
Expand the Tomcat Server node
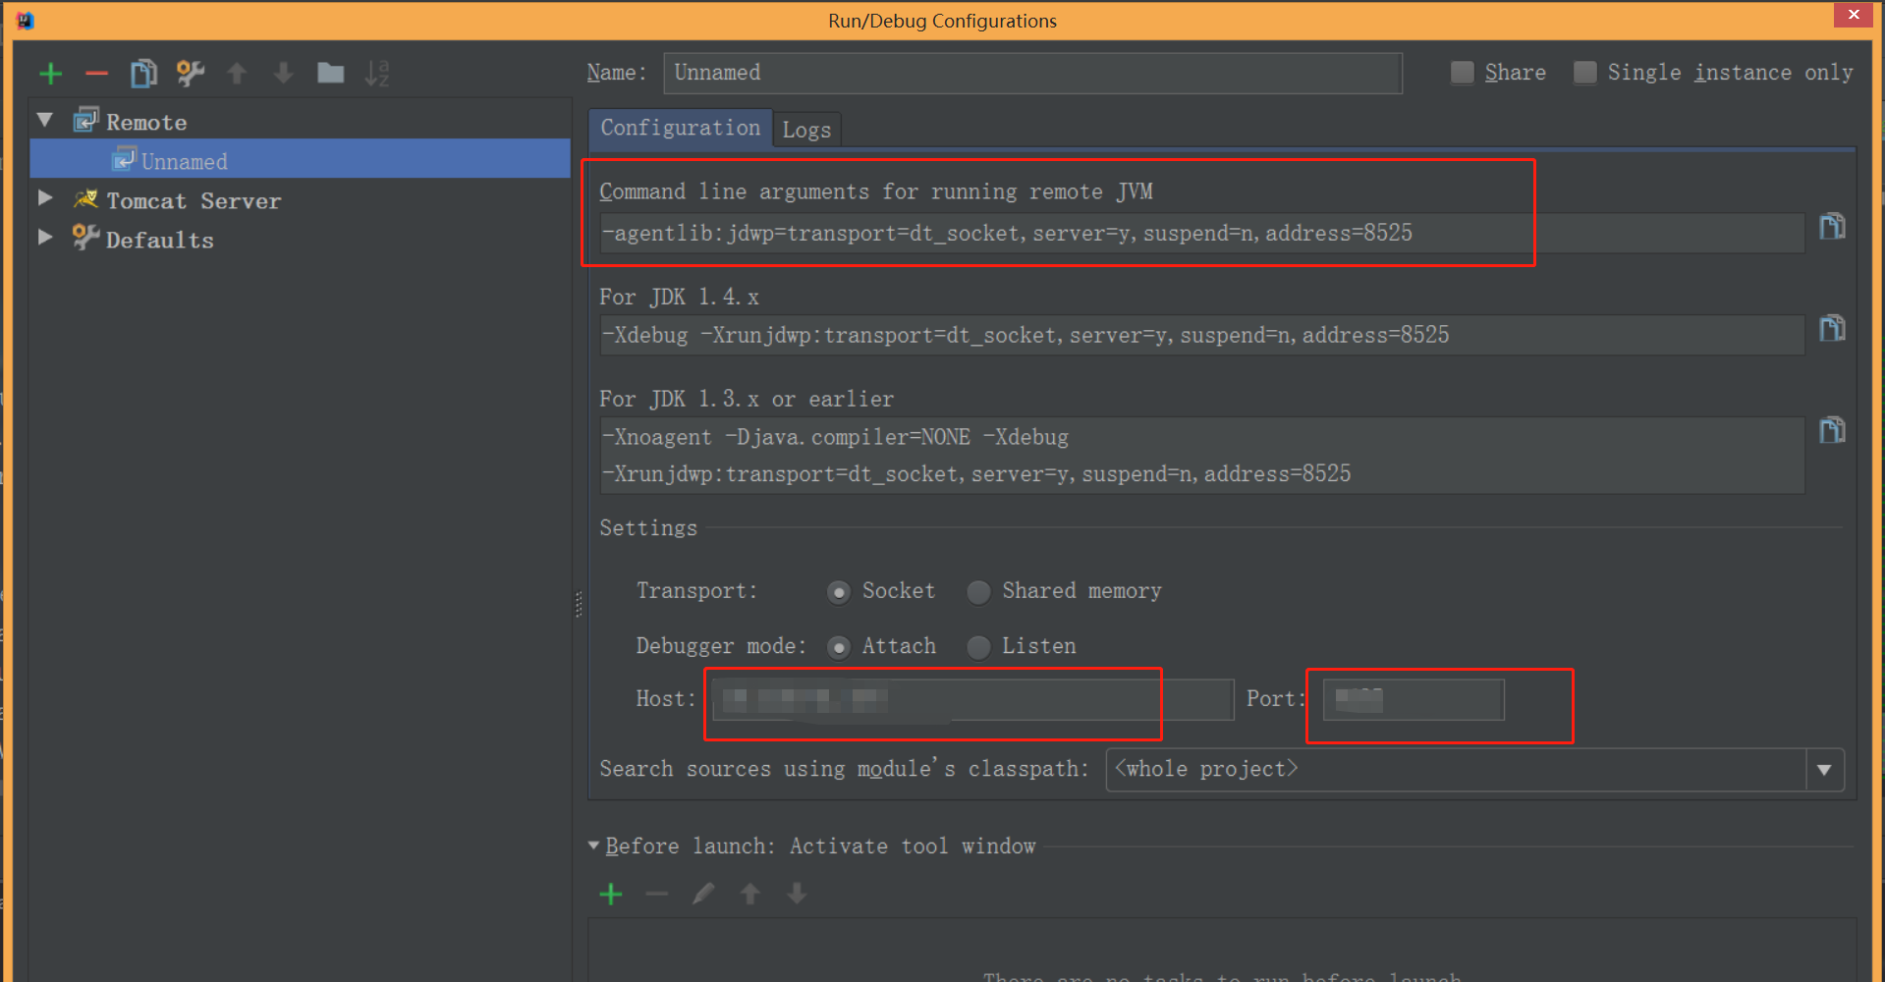[45, 198]
